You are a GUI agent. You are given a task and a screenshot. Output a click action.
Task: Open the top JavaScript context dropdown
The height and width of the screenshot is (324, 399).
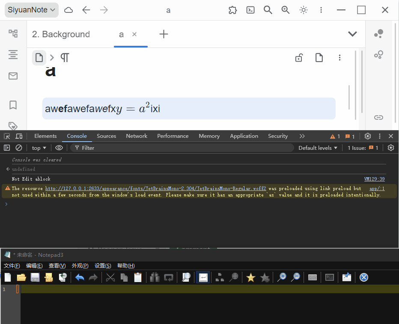coord(39,148)
